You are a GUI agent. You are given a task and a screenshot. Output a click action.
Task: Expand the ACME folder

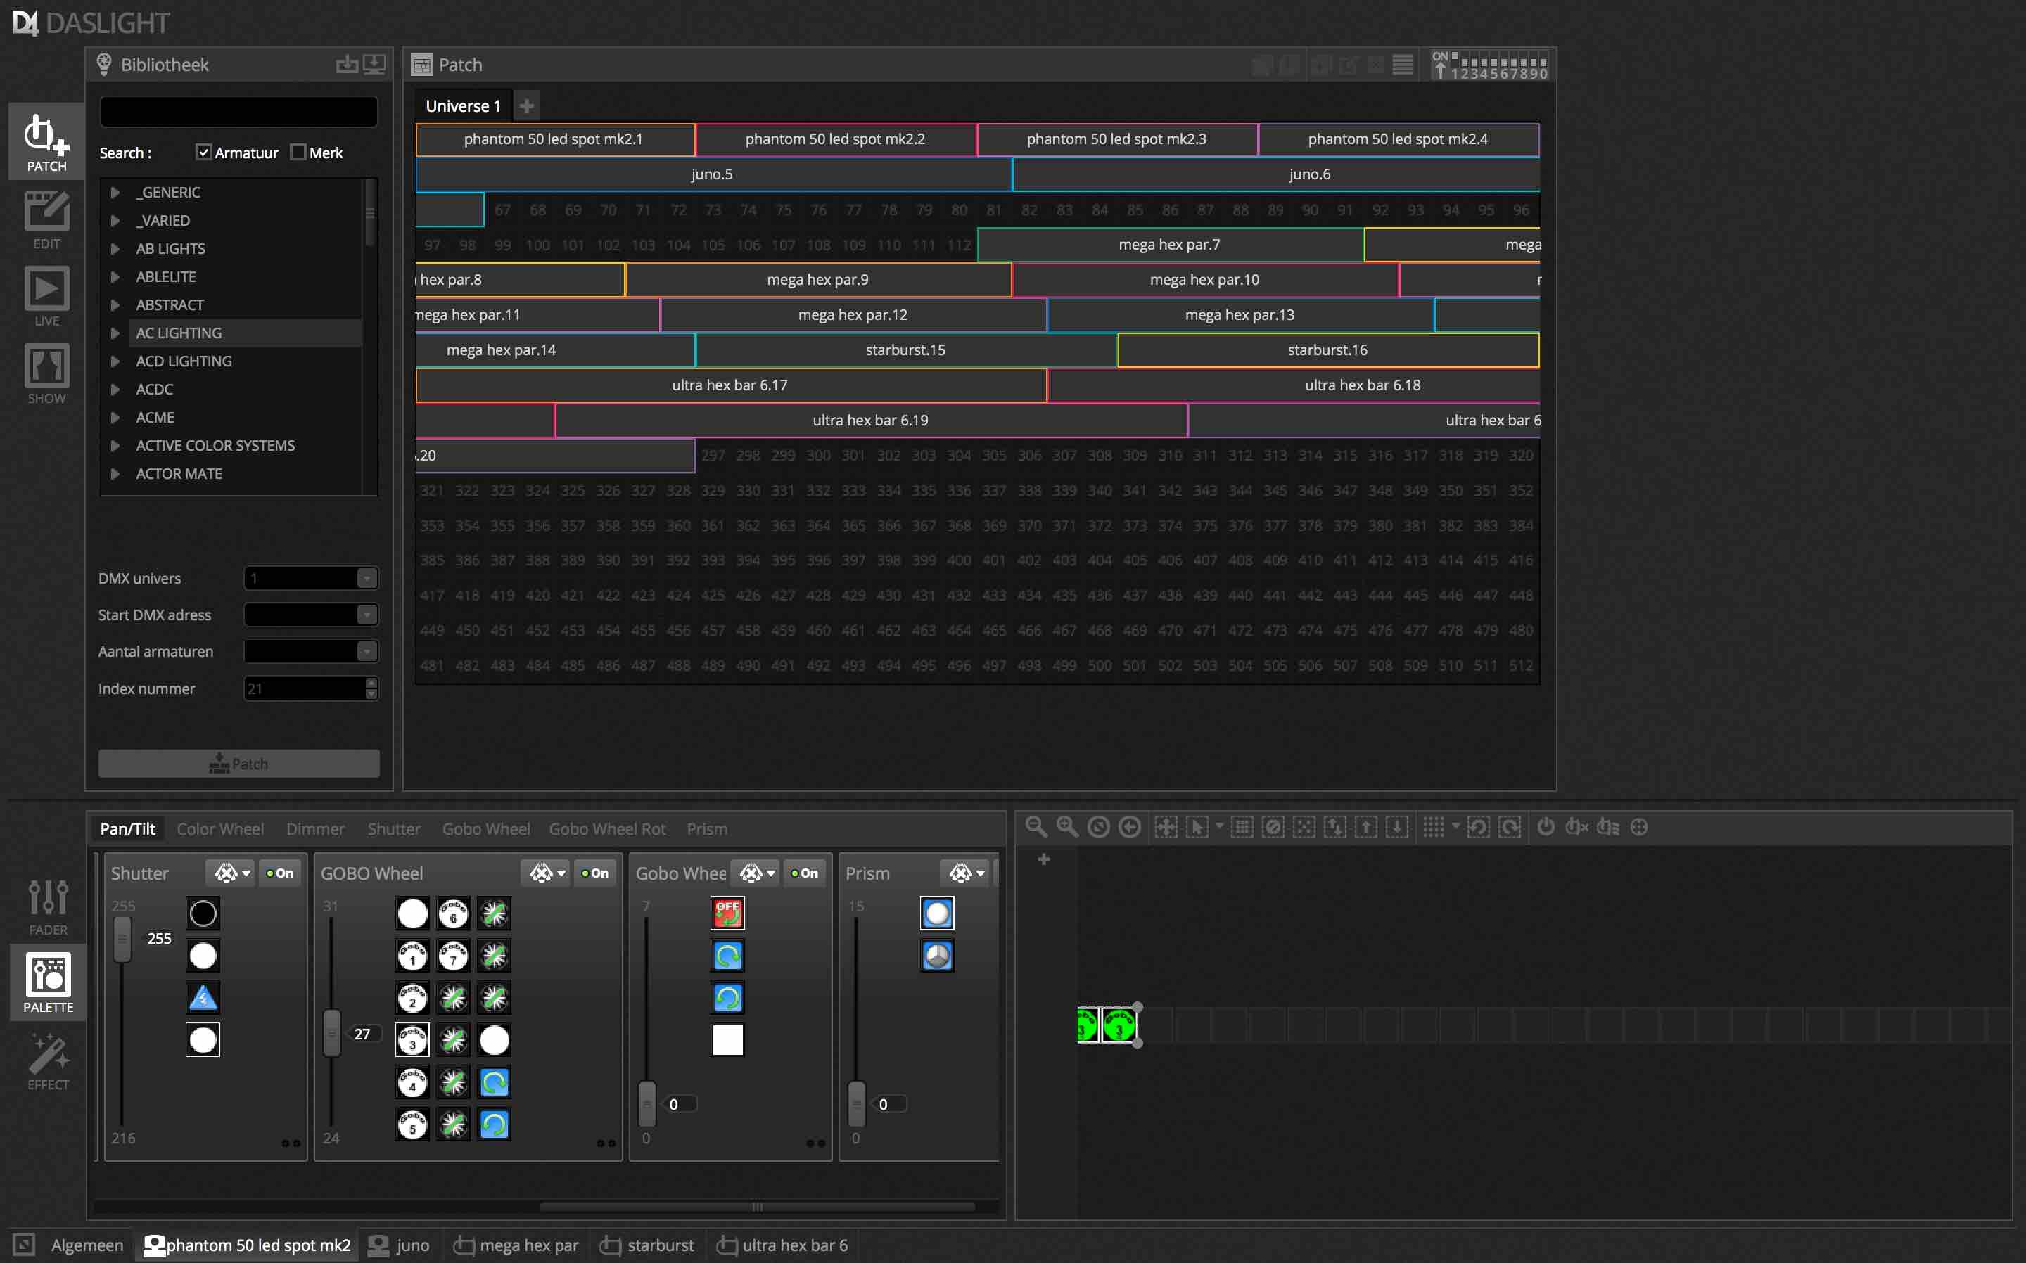[x=115, y=417]
